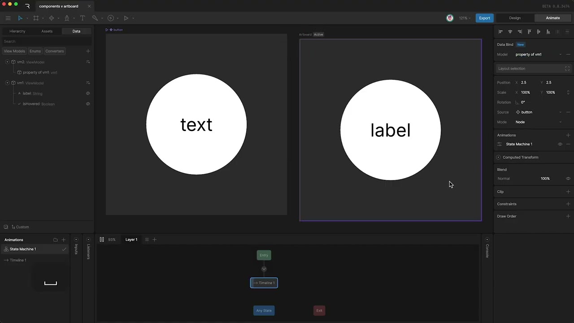The width and height of the screenshot is (574, 323).
Task: Select the Layer 1 tab
Action: 131,240
